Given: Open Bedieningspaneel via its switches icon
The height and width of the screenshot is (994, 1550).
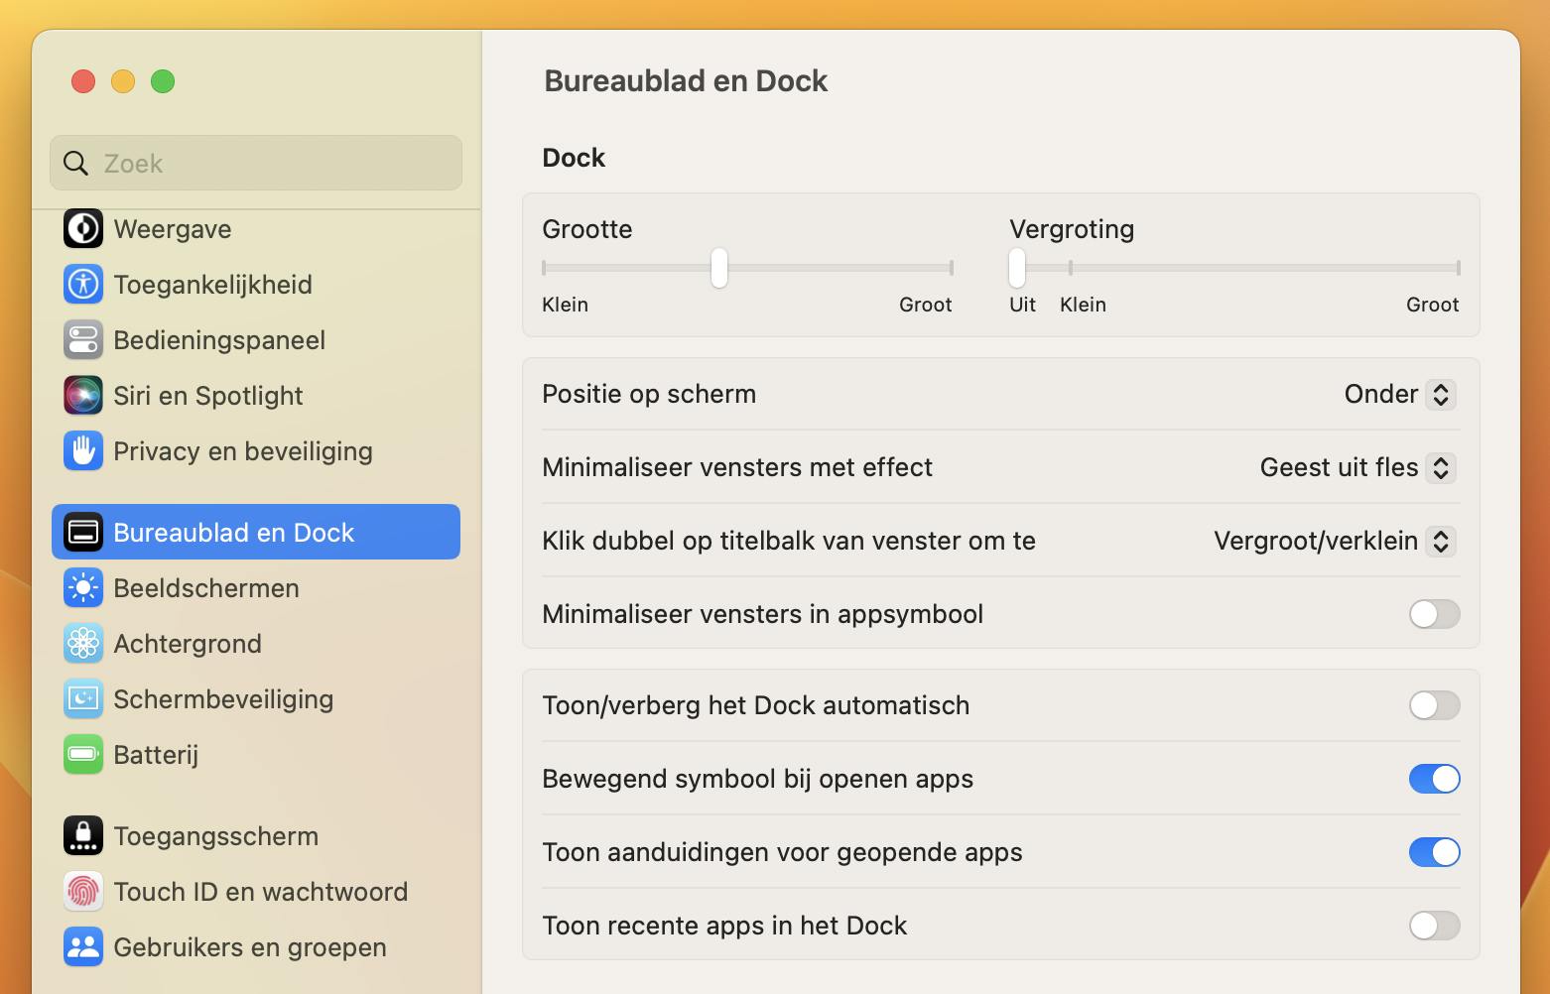Looking at the screenshot, I should [83, 340].
